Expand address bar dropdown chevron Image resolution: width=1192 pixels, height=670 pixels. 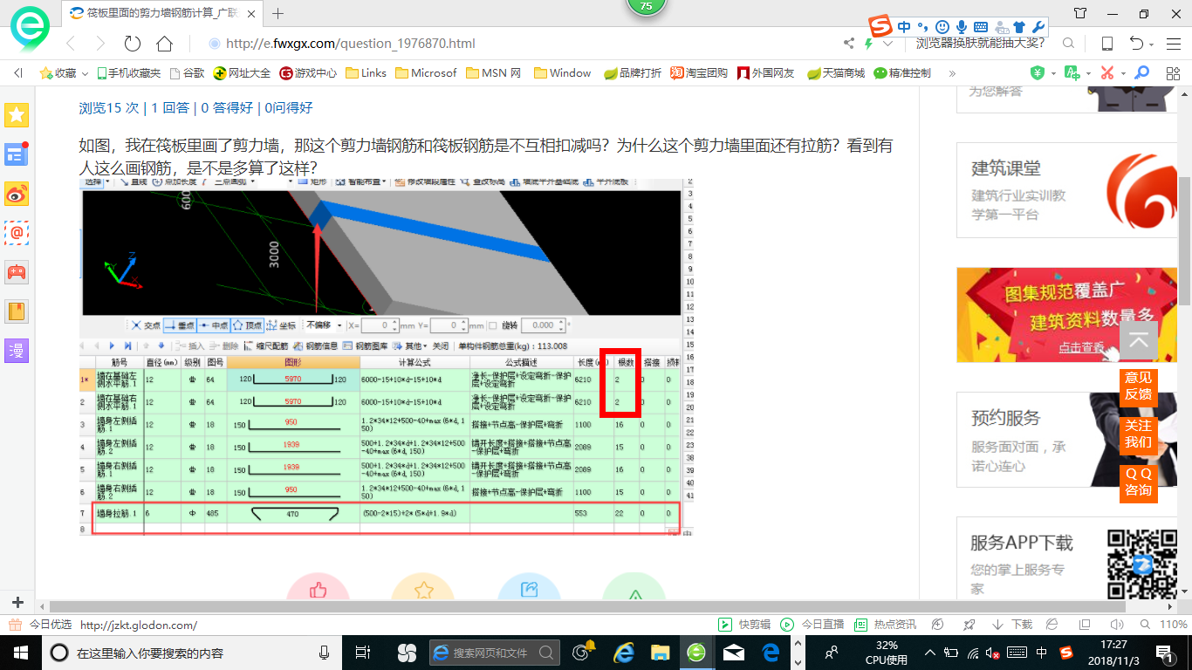coord(888,44)
